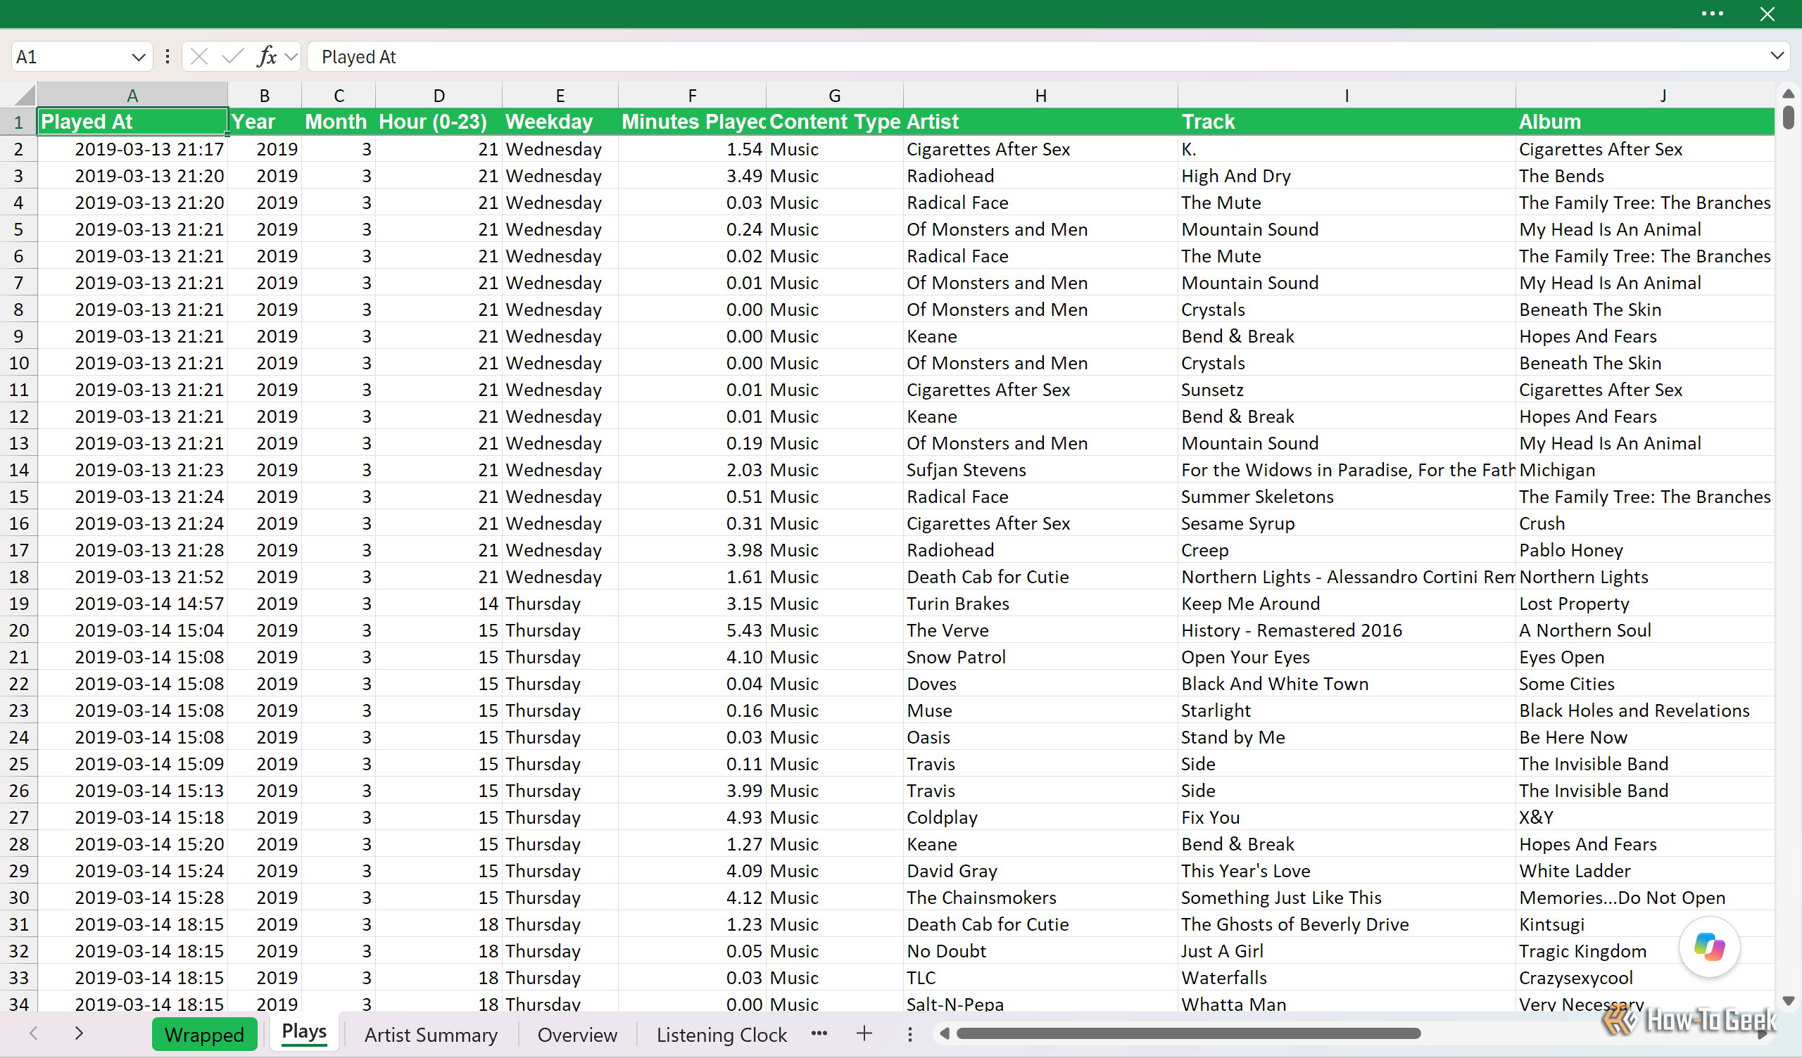This screenshot has height=1058, width=1802.
Task: Select column B header
Action: point(265,95)
